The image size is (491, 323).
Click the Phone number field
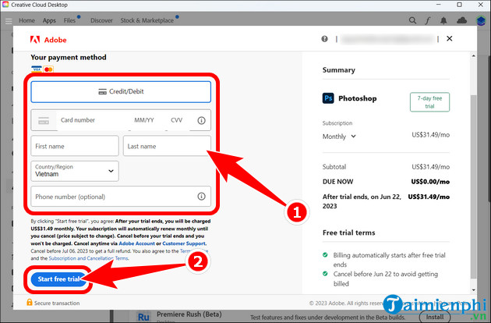121,197
